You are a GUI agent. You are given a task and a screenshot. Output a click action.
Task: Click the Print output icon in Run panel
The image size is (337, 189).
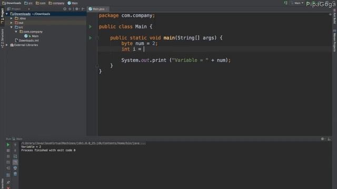click(15, 168)
